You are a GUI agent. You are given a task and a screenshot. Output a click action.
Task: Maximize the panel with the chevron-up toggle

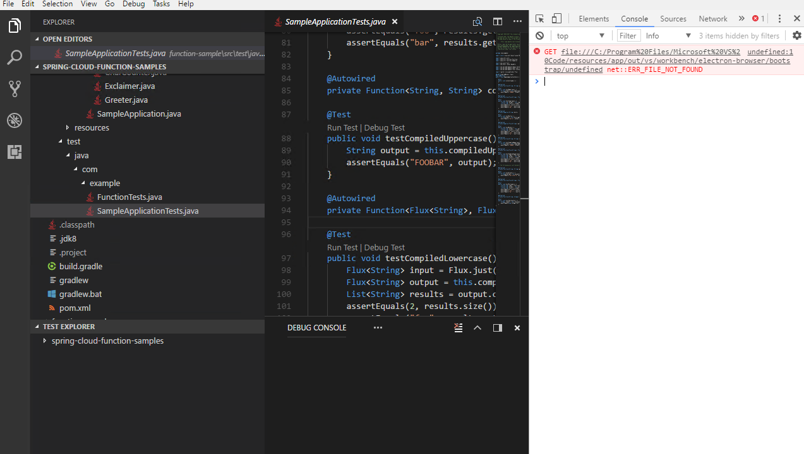click(477, 327)
